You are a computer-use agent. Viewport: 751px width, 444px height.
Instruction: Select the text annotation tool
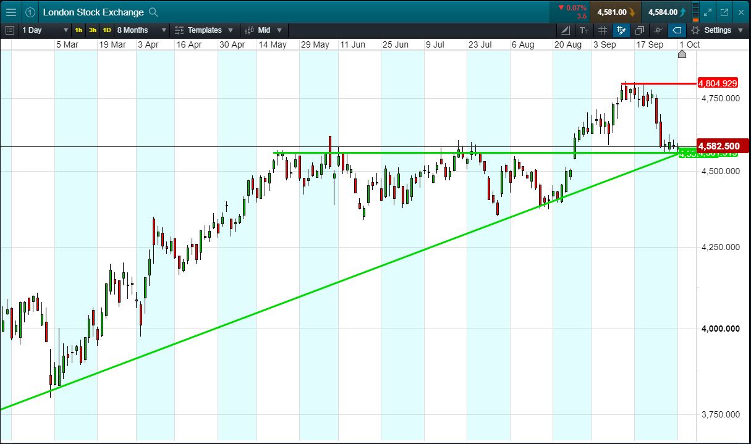click(584, 30)
